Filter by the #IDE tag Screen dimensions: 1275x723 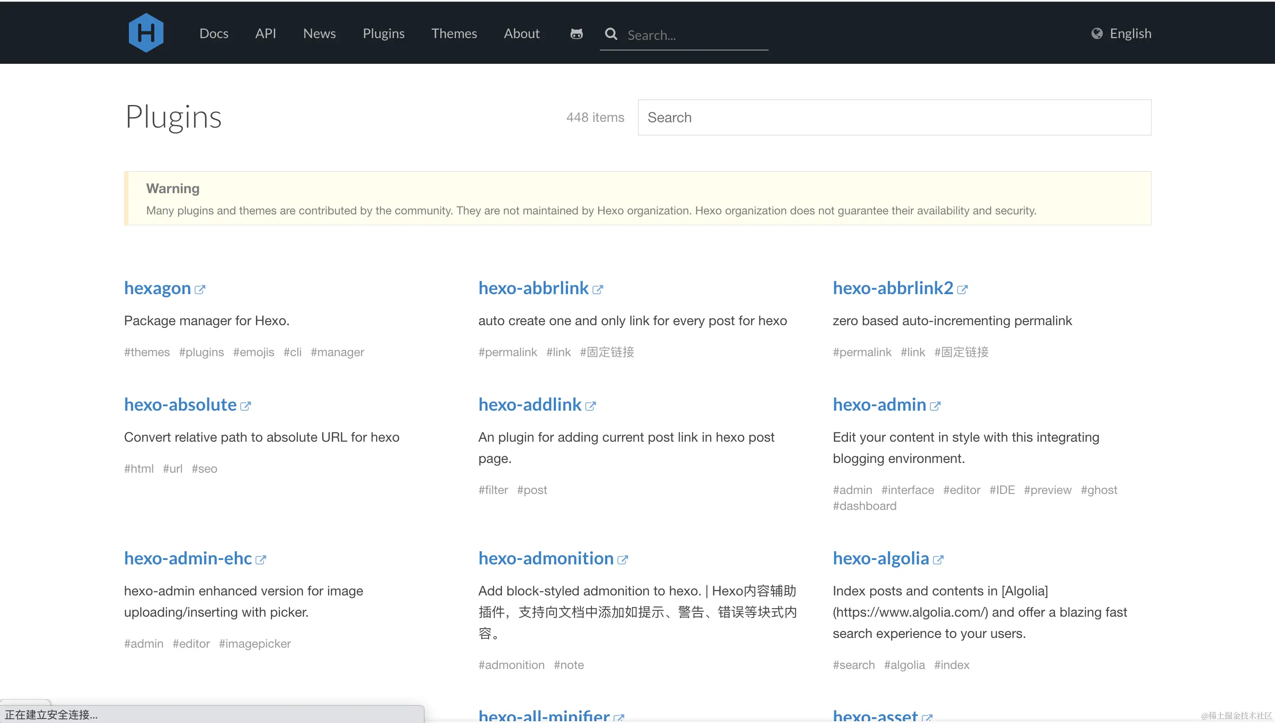click(1002, 490)
